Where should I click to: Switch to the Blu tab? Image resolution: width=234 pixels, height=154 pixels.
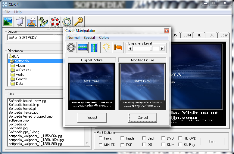[x=212, y=35]
